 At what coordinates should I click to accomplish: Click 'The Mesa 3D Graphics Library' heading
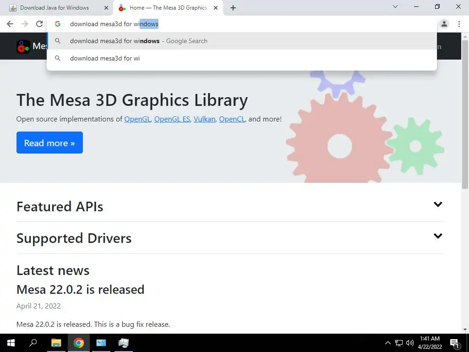click(x=132, y=100)
